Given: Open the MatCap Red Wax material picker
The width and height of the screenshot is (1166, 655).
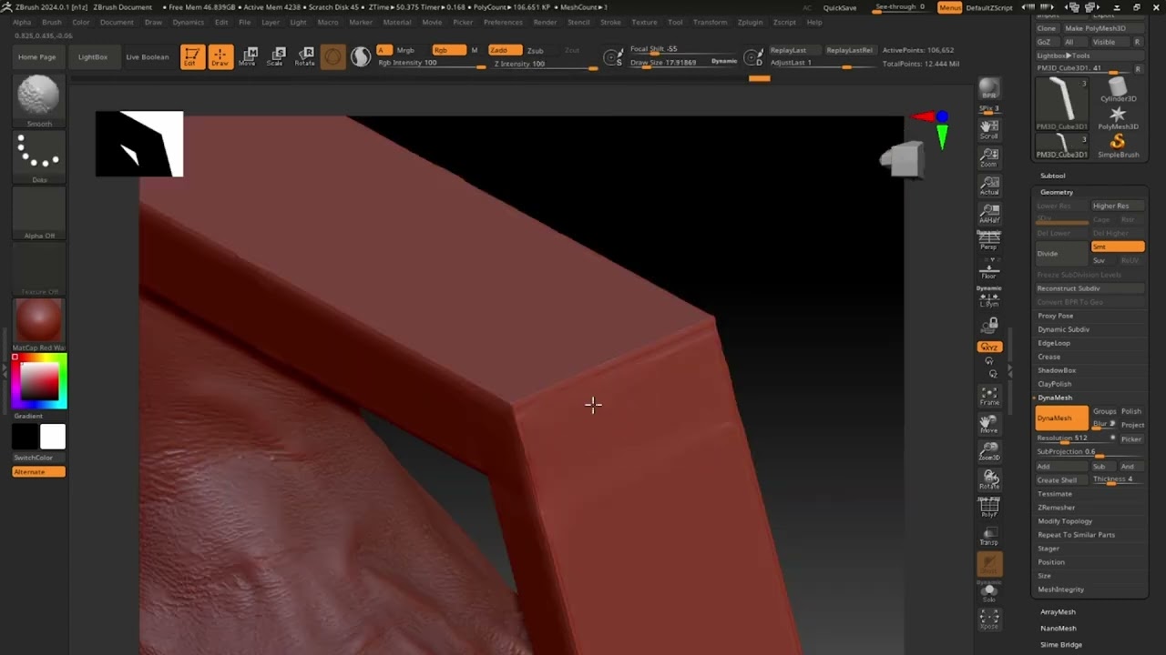Looking at the screenshot, I should click(39, 323).
